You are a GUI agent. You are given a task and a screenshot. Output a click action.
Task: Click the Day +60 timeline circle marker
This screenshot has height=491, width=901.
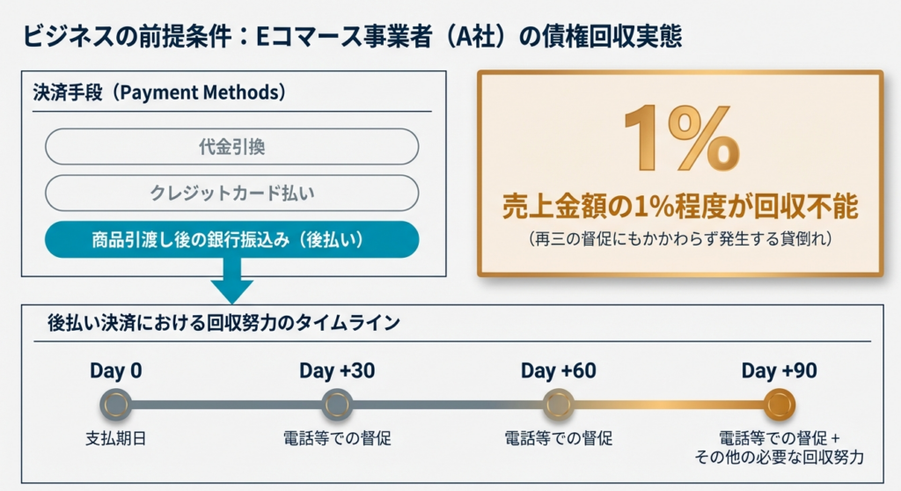pyautogui.click(x=558, y=405)
